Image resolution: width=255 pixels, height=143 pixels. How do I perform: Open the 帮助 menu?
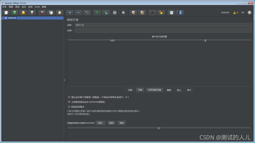pyautogui.click(x=44, y=7)
